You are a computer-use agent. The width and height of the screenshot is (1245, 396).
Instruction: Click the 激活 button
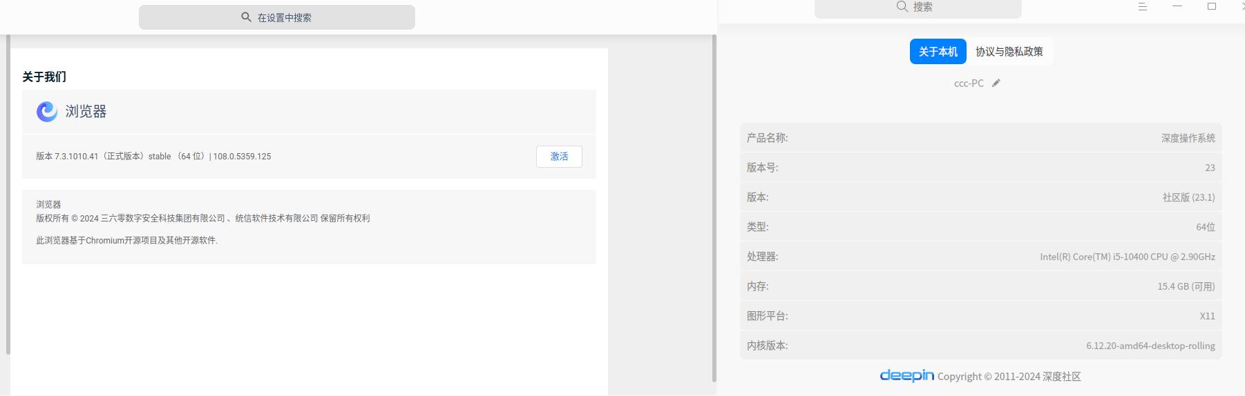559,157
